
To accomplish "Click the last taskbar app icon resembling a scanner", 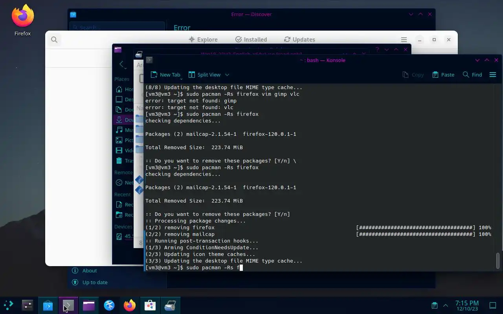I will click(170, 305).
